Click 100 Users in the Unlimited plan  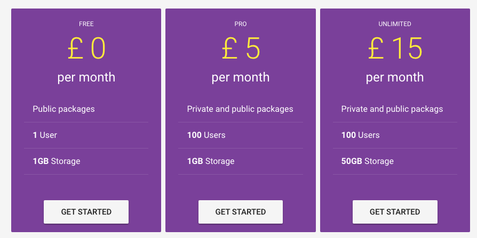[x=360, y=135]
